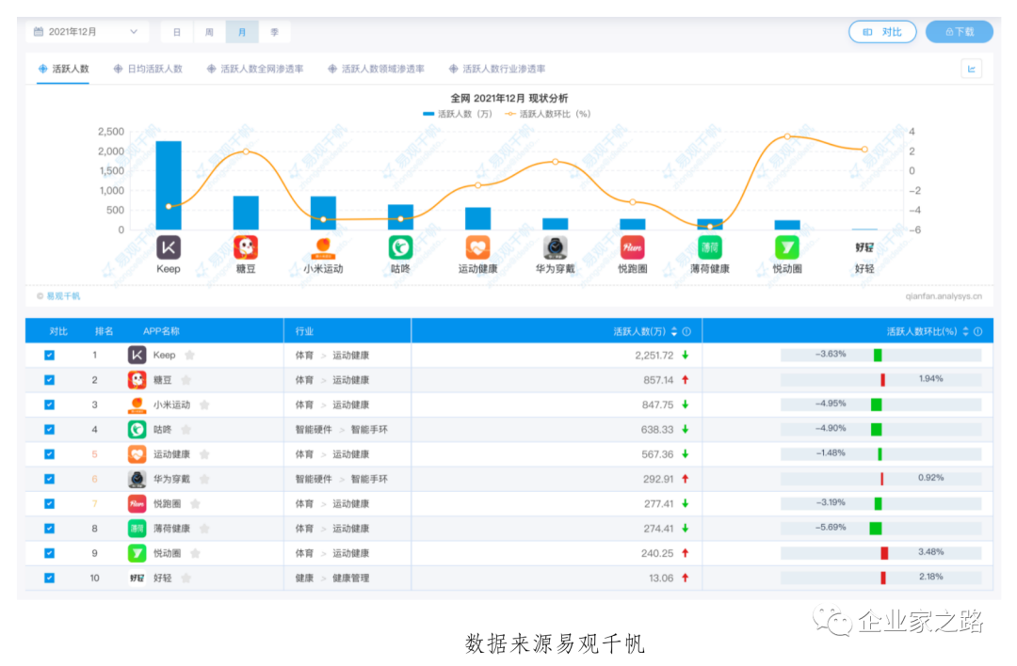This screenshot has height=666, width=1017.
Task: Uncheck the compare checkbox for Keep
Action: click(x=49, y=355)
